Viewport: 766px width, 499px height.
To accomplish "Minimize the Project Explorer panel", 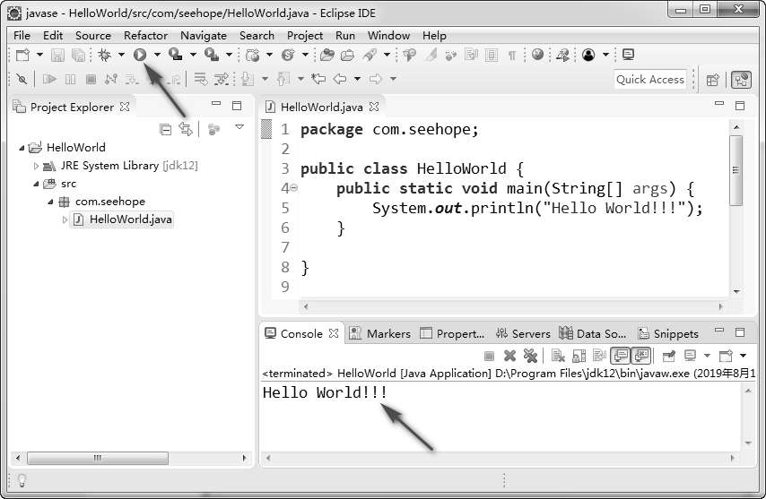I will click(216, 104).
